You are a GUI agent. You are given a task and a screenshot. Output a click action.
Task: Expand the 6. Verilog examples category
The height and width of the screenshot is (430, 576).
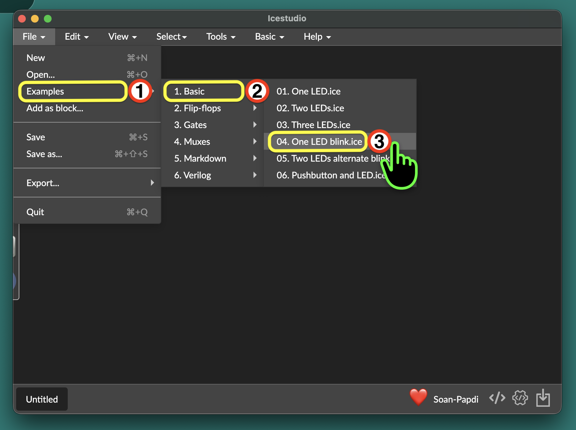213,175
